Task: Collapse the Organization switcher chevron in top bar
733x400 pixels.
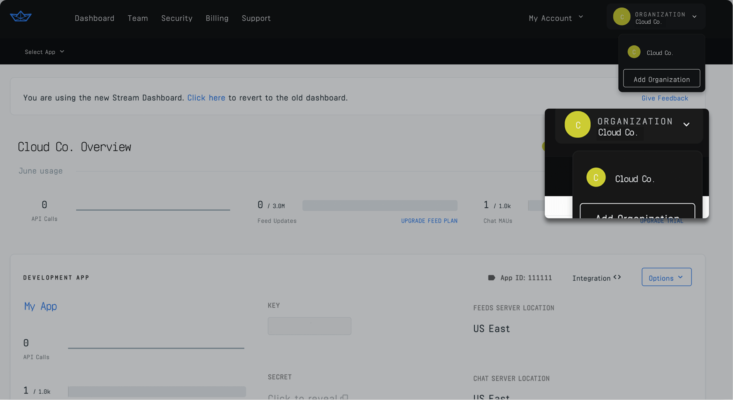Action: click(x=694, y=17)
